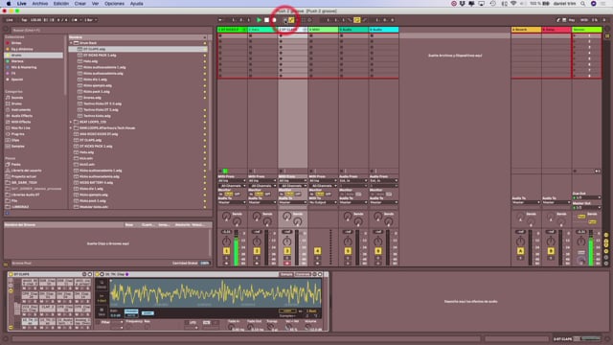The image size is (613, 345).
Task: Open the Cue Out dropdown on Master
Action: (586, 197)
